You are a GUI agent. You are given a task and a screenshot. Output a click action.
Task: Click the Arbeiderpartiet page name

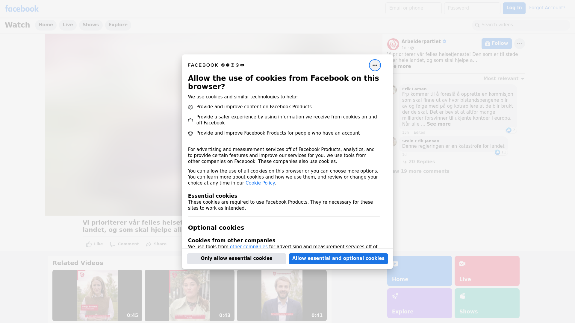(421, 42)
